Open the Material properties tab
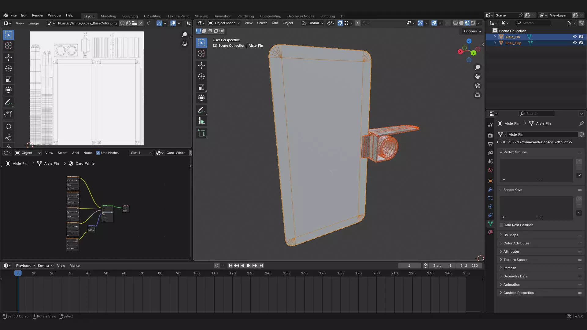This screenshot has height=330, width=587. (x=490, y=232)
